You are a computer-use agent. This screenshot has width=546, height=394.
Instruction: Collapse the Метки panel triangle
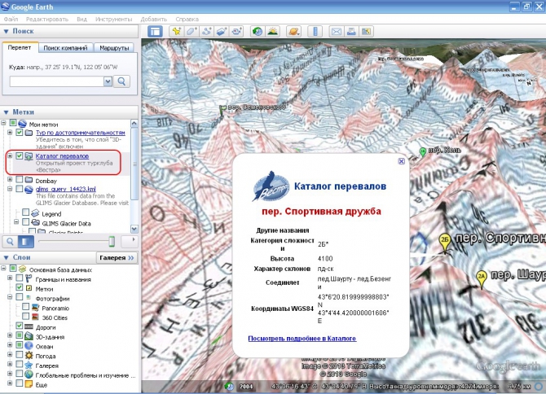click(x=6, y=112)
